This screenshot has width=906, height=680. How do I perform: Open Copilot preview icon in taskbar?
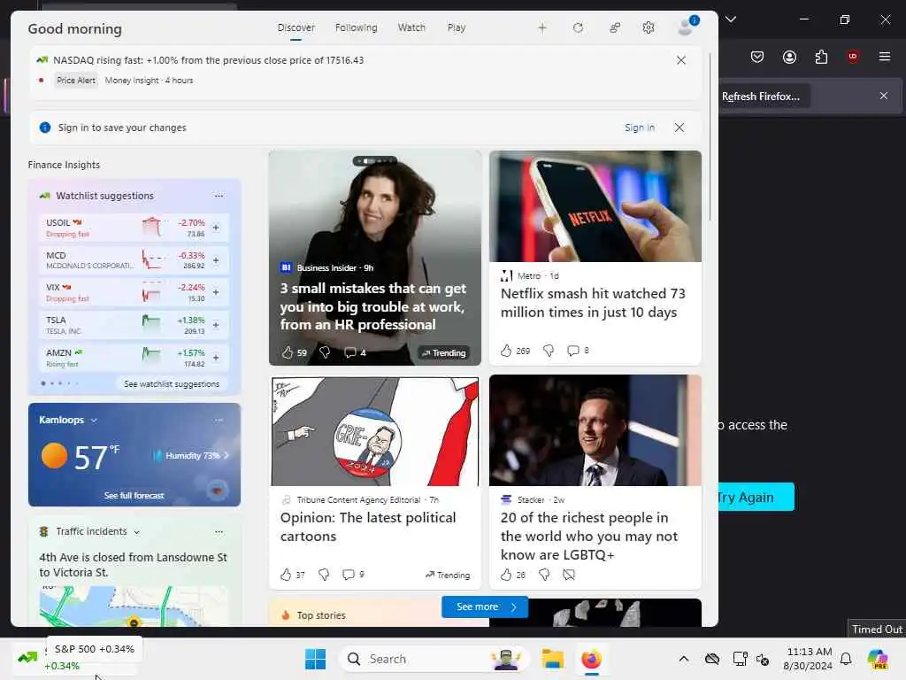pyautogui.click(x=877, y=659)
